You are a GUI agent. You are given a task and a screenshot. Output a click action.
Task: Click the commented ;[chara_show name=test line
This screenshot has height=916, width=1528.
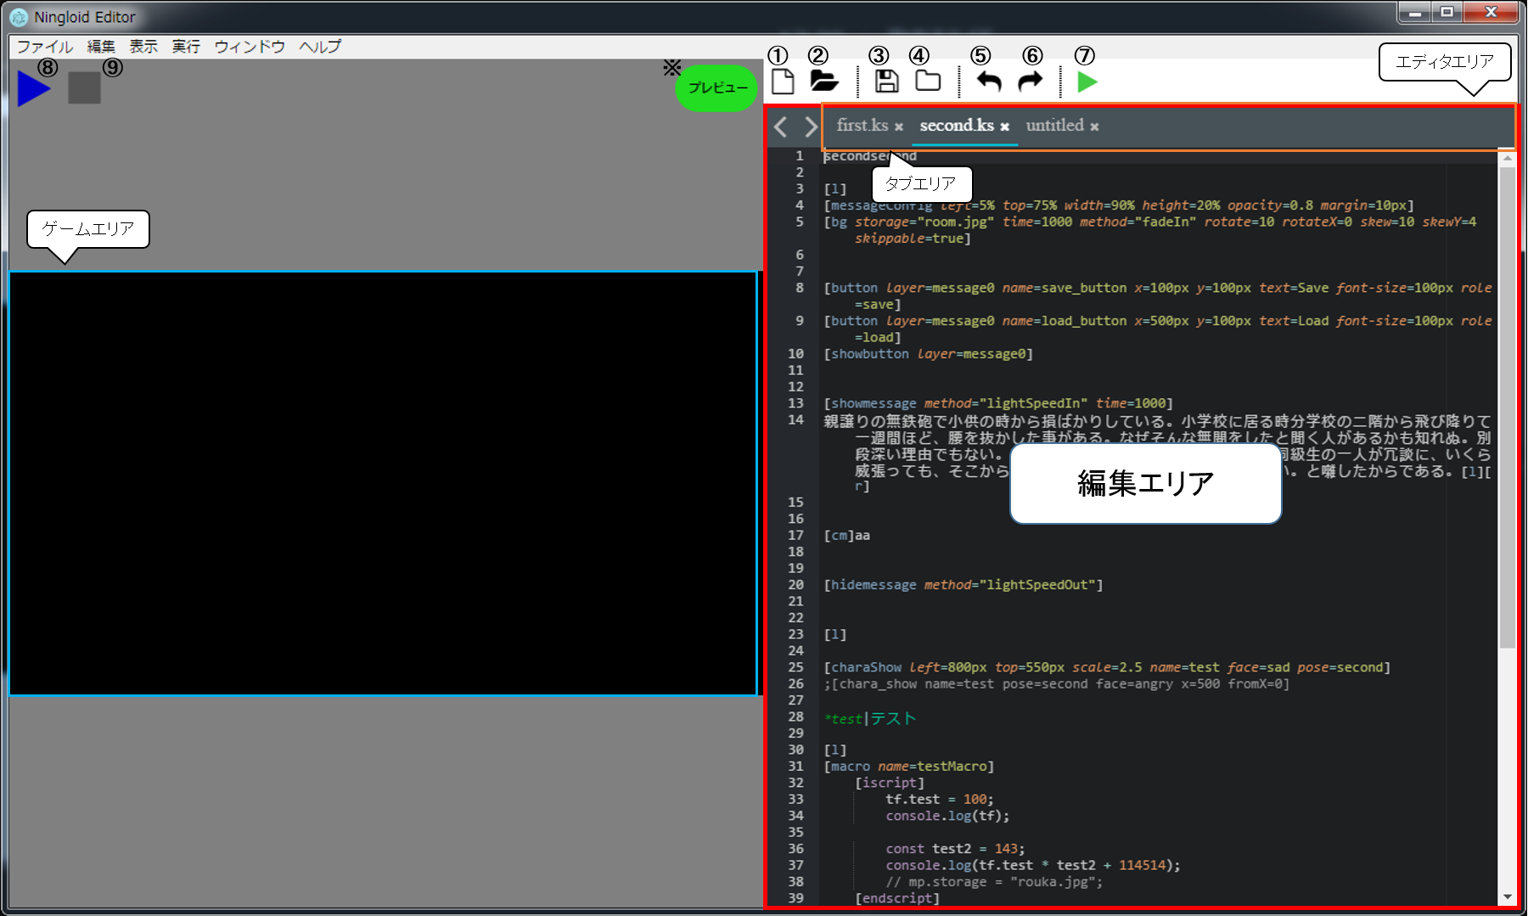pos(1057,684)
